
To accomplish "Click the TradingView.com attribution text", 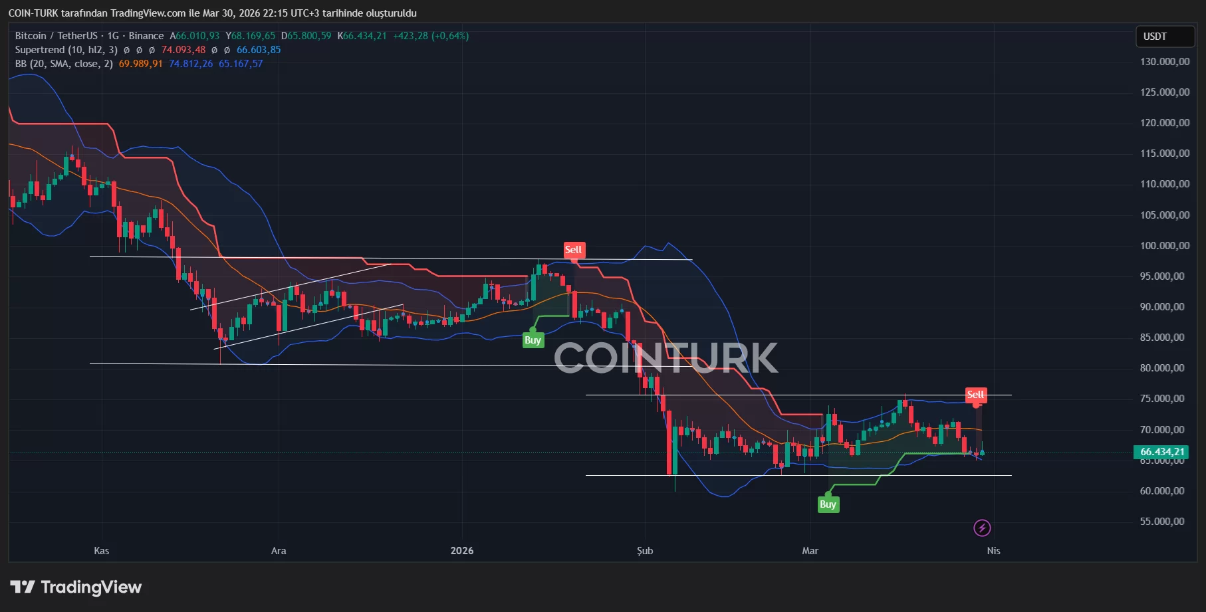I will click(142, 13).
